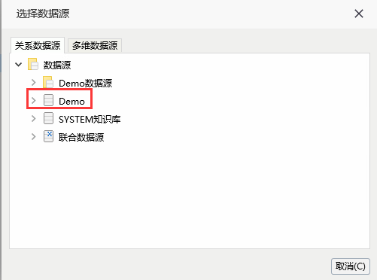
Task: Click the SYSTEM知识库 database icon
Action: pyautogui.click(x=48, y=118)
